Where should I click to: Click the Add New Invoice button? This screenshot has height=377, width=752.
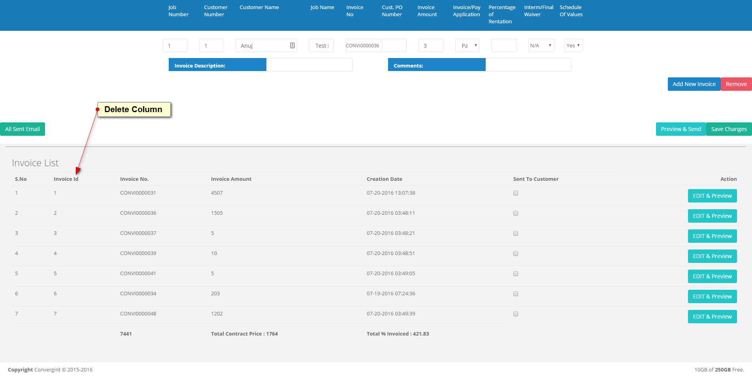coord(694,84)
